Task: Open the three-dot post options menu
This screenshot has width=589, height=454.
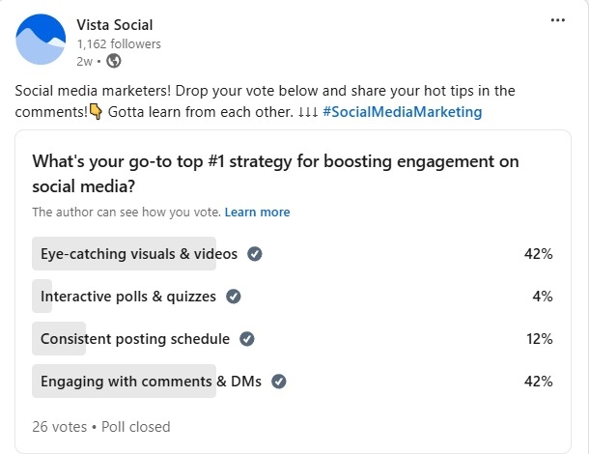Action: [x=557, y=19]
